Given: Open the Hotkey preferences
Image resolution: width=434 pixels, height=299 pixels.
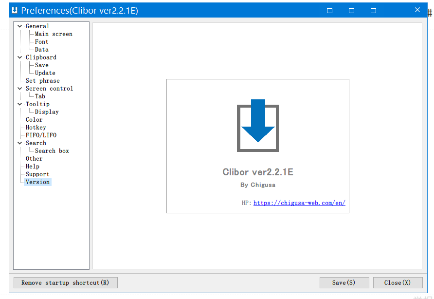Looking at the screenshot, I should tap(36, 128).
